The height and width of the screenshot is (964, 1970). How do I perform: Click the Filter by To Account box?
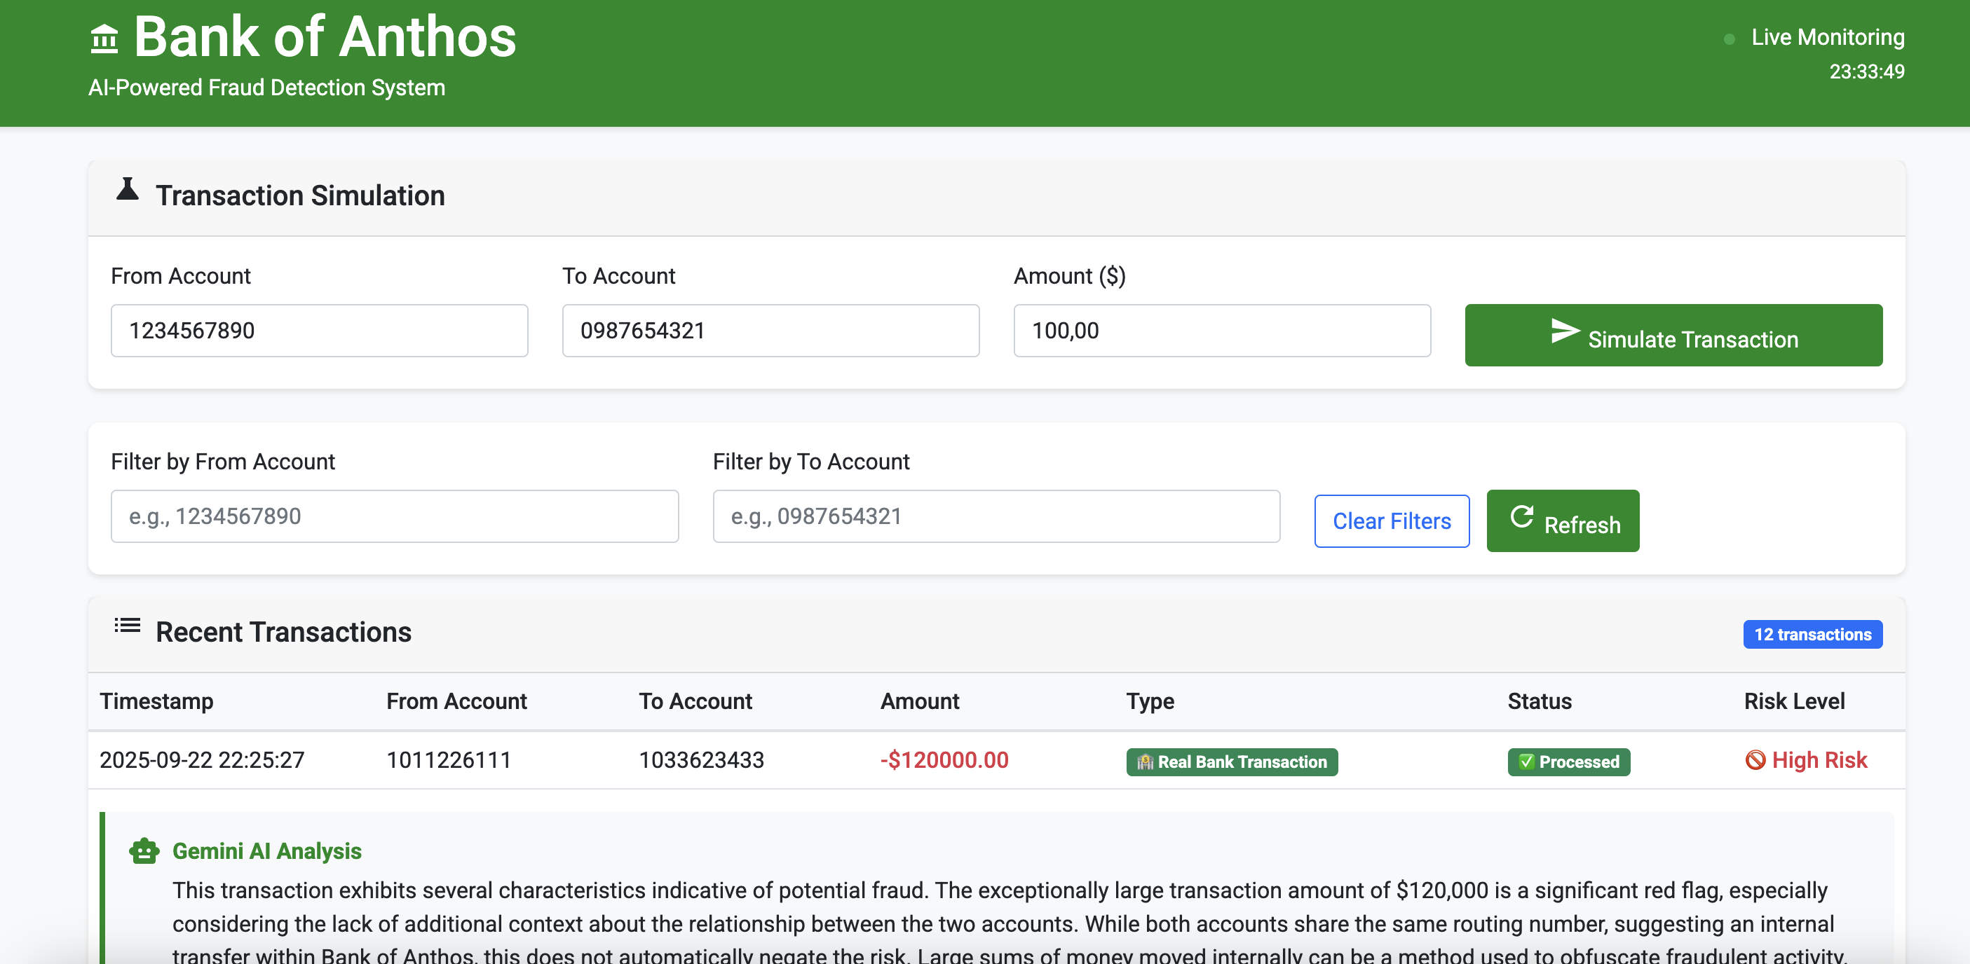[996, 517]
